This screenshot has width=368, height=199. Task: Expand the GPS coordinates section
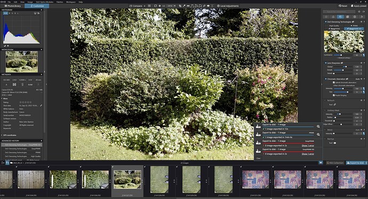click(9, 135)
